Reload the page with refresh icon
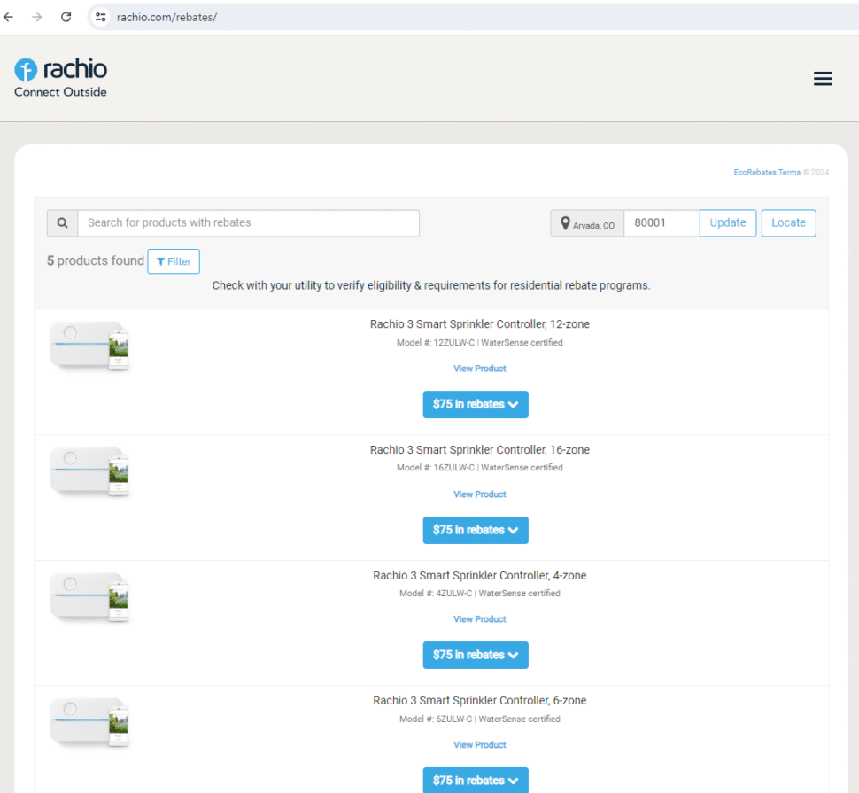 [x=66, y=17]
